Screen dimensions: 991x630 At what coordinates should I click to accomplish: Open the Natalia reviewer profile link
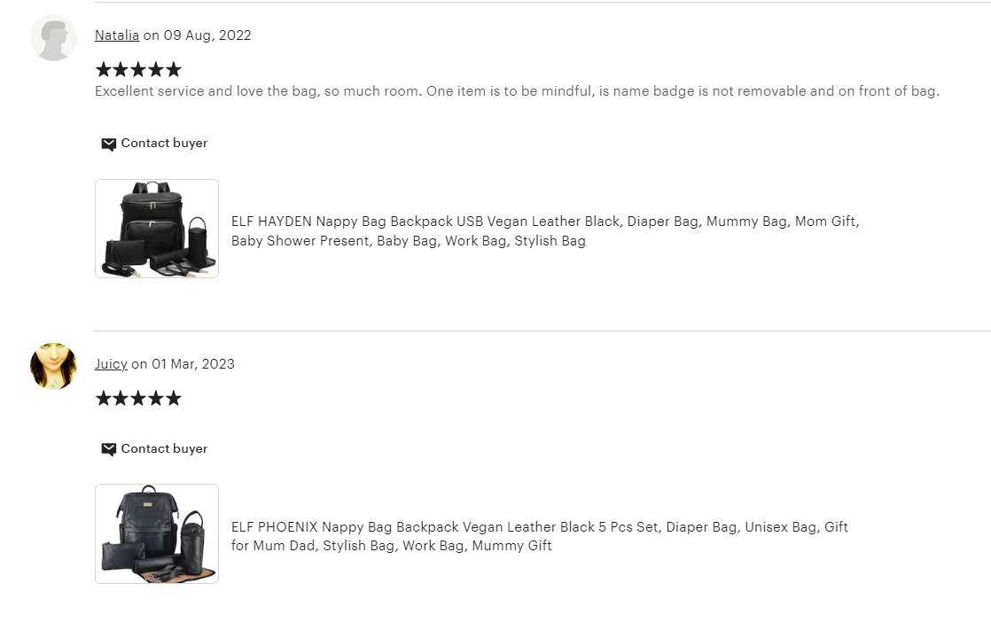pos(117,35)
